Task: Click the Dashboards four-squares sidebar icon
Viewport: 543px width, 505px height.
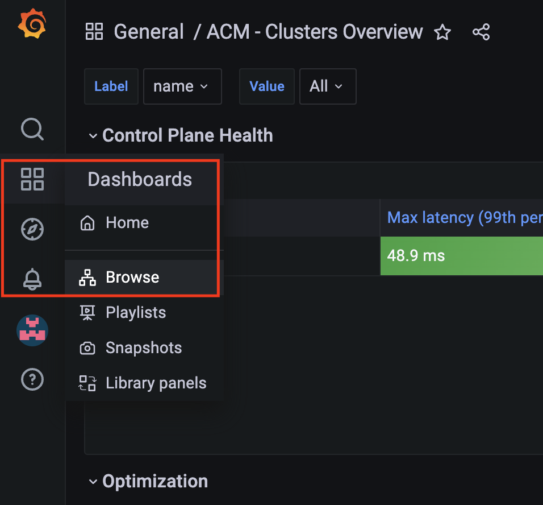Action: click(32, 179)
